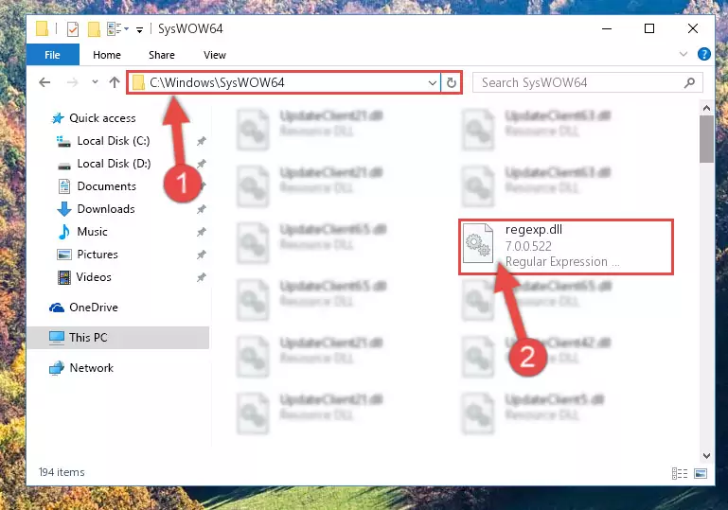Click the OneDrive cloud icon
Screen dimensions: 728x510
click(57, 308)
